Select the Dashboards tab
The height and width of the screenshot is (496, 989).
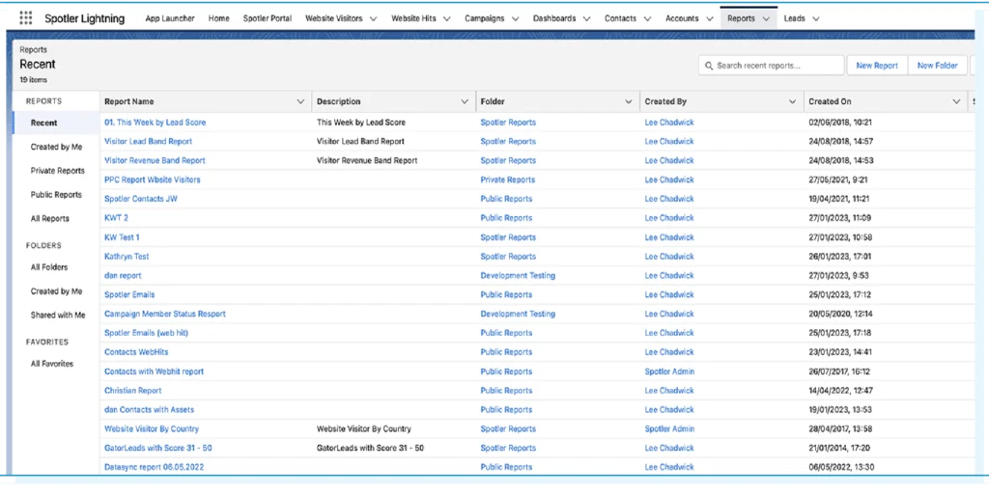coord(553,18)
